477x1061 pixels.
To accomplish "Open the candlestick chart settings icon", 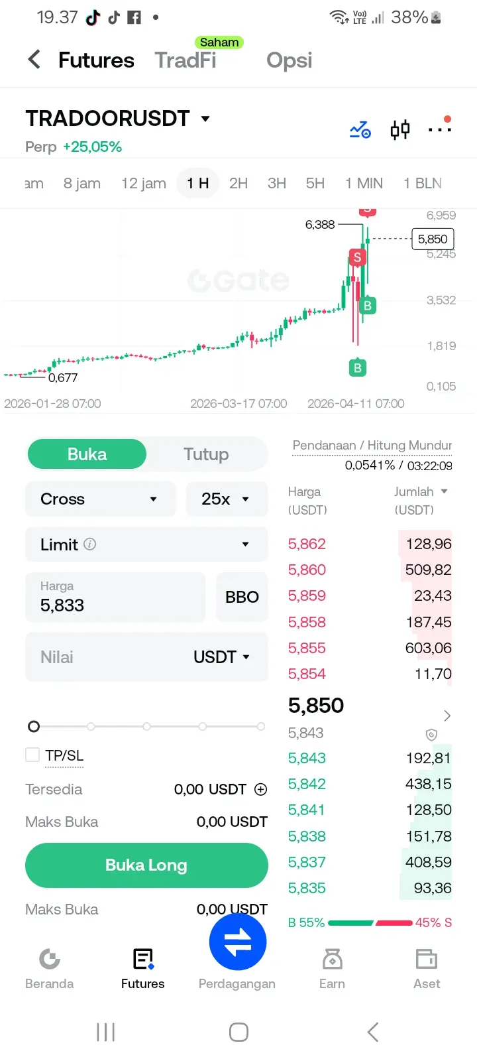I will [400, 129].
